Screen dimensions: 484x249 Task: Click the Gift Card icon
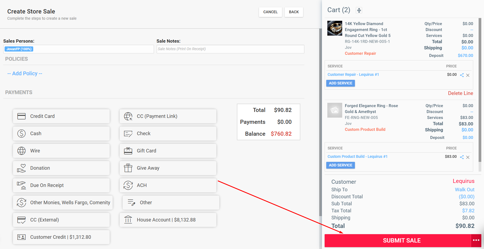128,151
